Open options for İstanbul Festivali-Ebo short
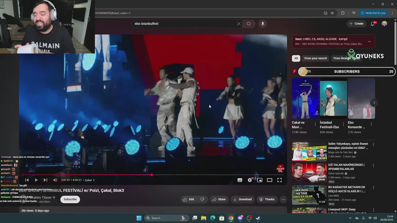Image resolution: width=397 pixels, height=223 pixels. point(343,124)
